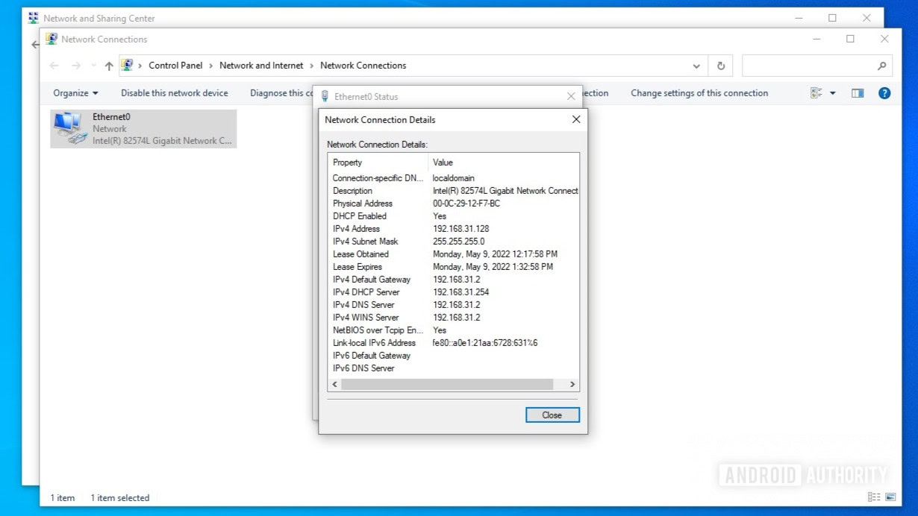The width and height of the screenshot is (918, 516).
Task: Expand the address bar history dropdown
Action: pos(696,66)
